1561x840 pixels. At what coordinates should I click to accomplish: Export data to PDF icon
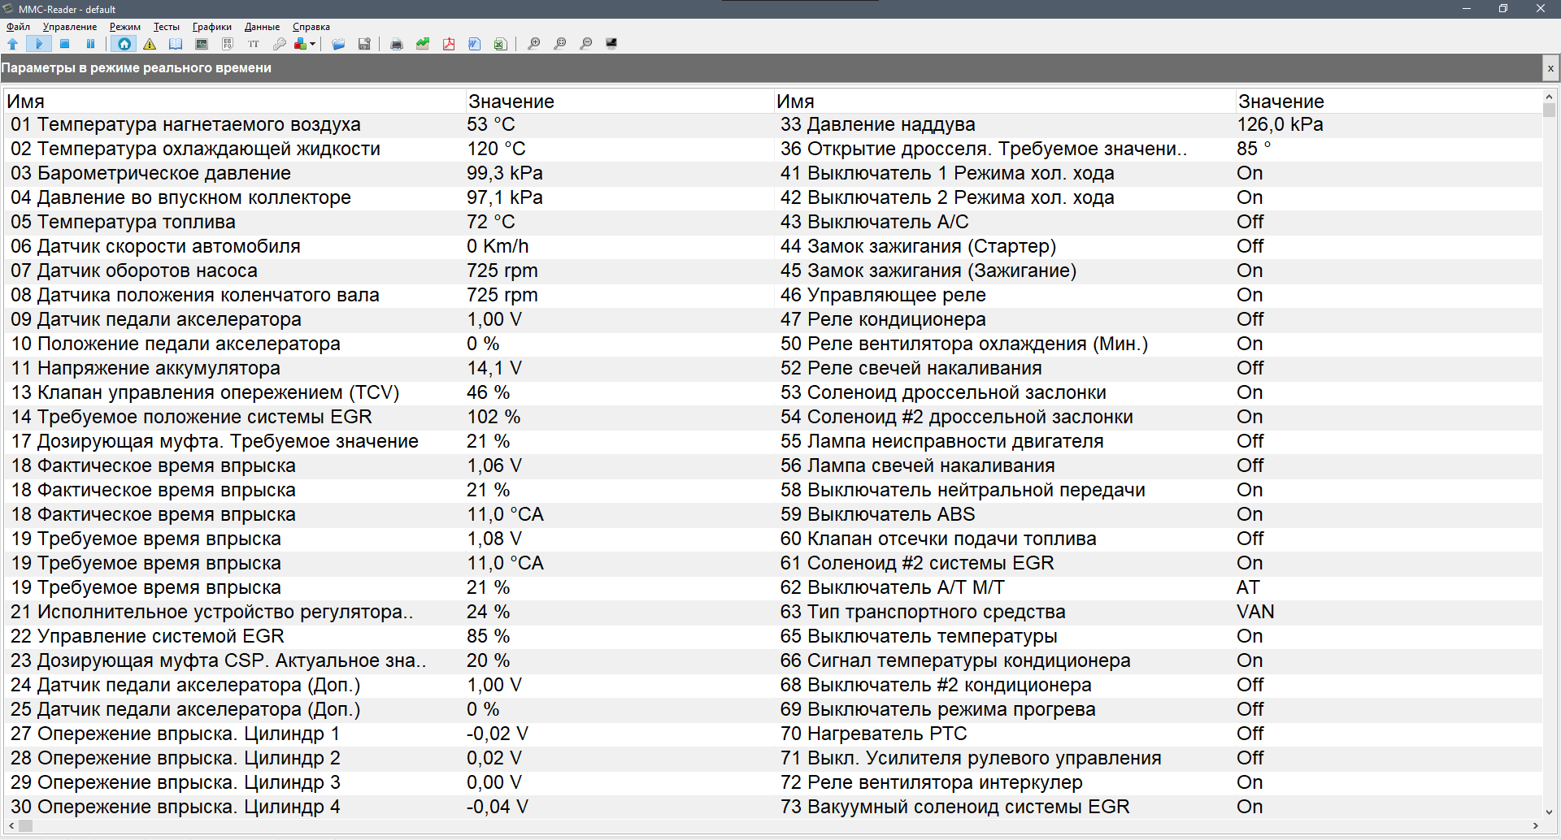tap(449, 44)
